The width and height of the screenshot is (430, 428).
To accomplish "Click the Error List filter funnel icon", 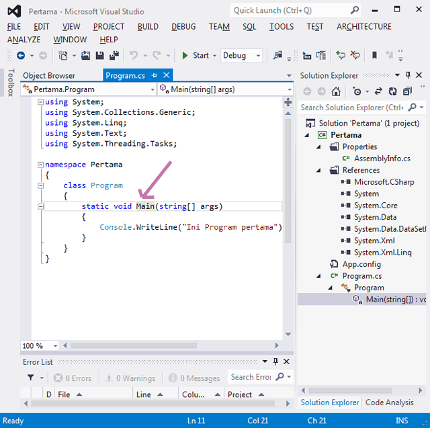I will 31,378.
